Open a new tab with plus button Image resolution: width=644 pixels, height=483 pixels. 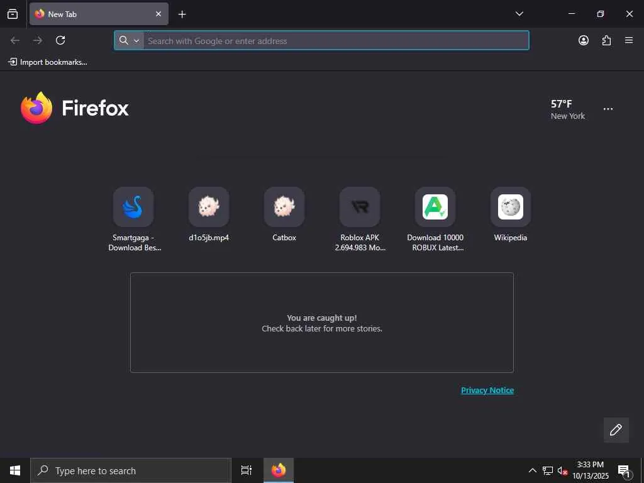tap(182, 14)
